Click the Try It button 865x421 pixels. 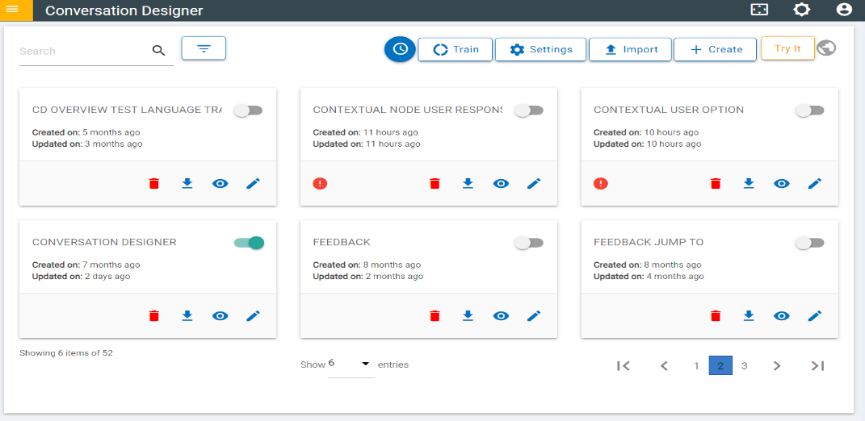[x=787, y=48]
